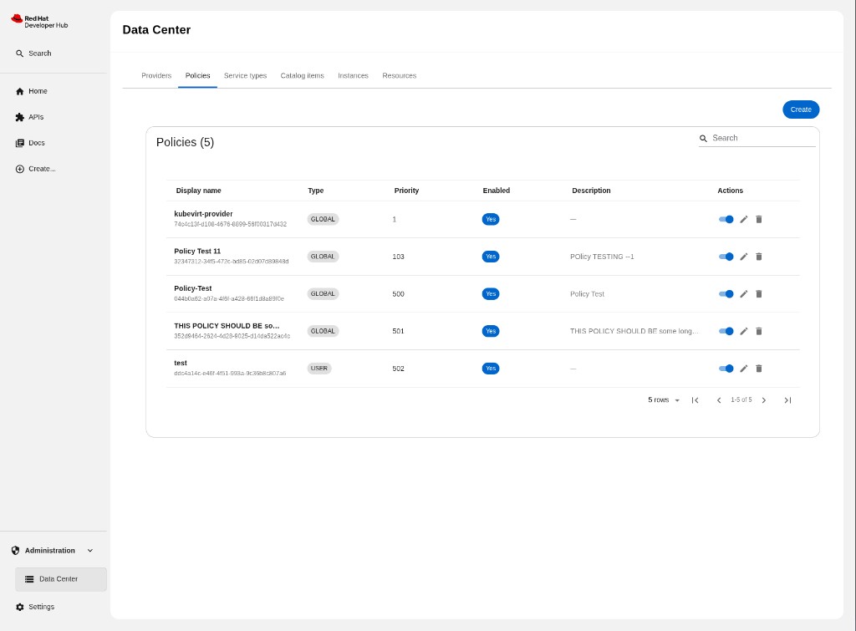Open the APIs page
The image size is (856, 631).
pos(29,117)
